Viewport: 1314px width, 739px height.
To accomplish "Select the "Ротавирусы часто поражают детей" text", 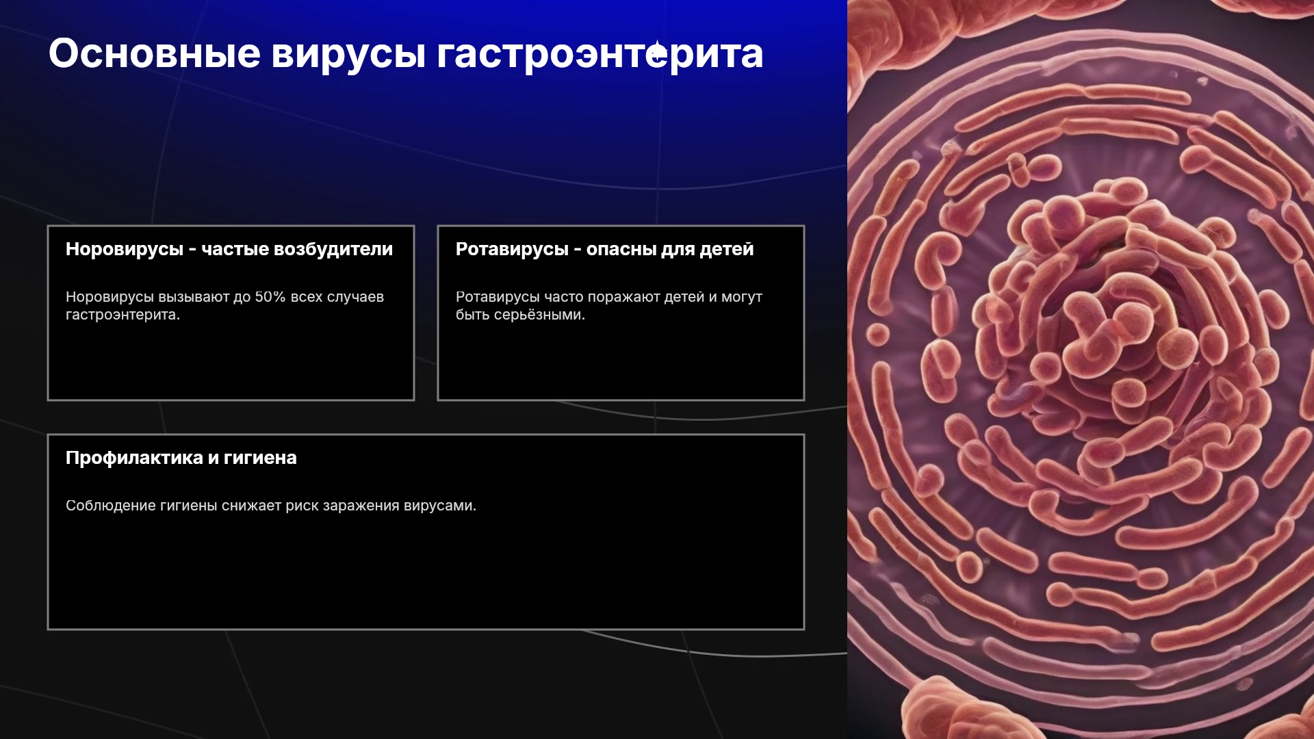I will 608,306.
